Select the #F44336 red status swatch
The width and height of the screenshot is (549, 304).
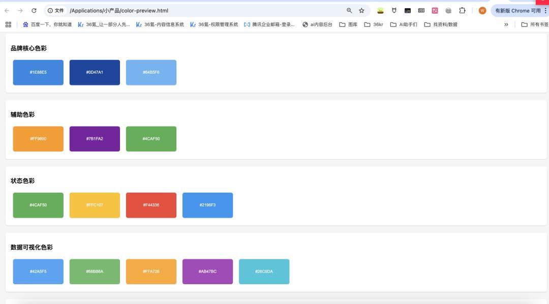(x=151, y=205)
